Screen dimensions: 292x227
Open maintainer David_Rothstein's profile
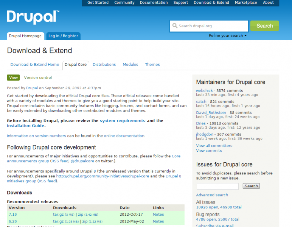[x=211, y=112]
